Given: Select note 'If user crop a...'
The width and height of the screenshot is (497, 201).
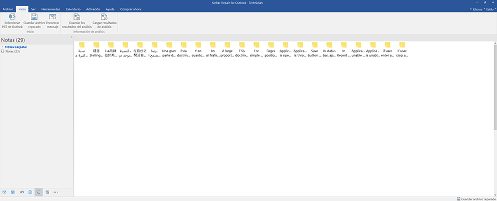Looking at the screenshot, I should pyautogui.click(x=402, y=50).
